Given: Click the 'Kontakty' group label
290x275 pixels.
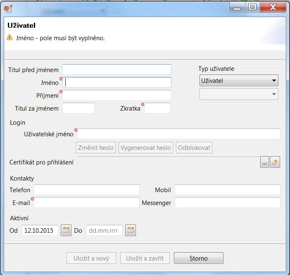Looking at the screenshot, I should coord(22,179).
